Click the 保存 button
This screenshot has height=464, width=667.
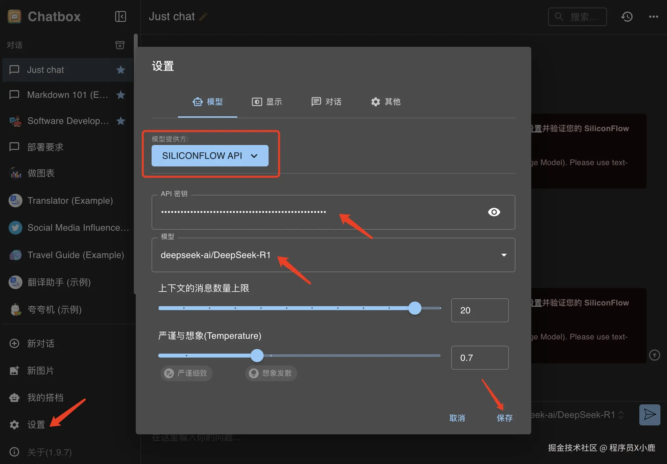pos(504,418)
